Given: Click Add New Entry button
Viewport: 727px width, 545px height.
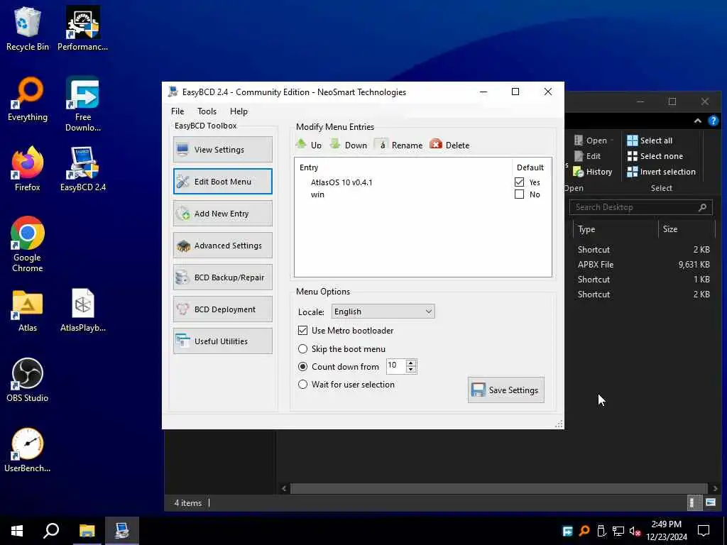Looking at the screenshot, I should point(222,213).
